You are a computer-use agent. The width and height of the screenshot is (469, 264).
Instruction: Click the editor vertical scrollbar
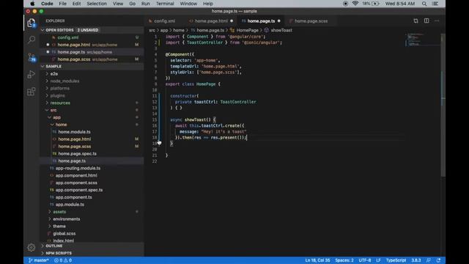[443, 105]
